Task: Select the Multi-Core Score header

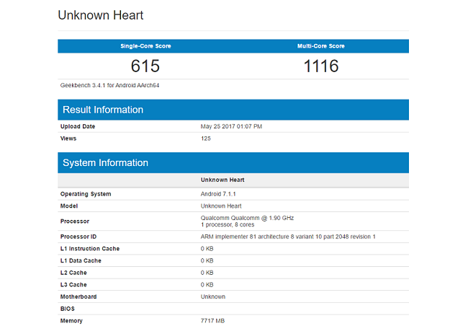Action: [320, 46]
